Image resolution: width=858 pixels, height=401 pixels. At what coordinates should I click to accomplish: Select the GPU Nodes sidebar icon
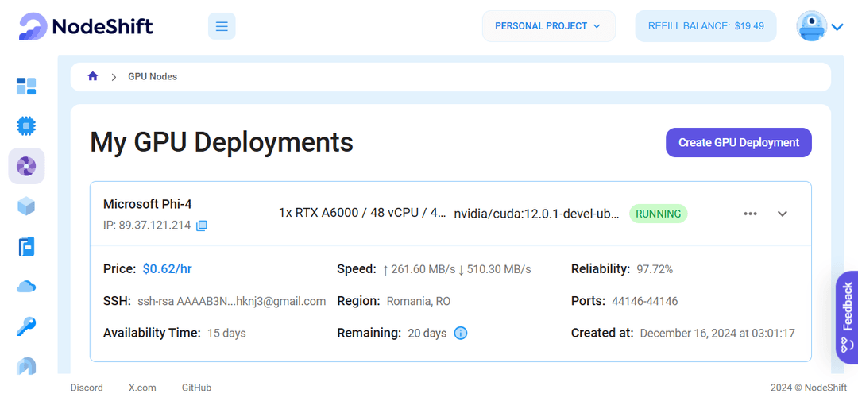tap(26, 166)
